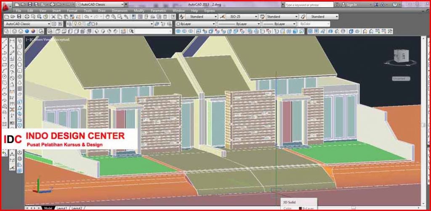The image size is (431, 211).
Task: Open the Linetype ByLayer dropdown
Action: point(258,24)
